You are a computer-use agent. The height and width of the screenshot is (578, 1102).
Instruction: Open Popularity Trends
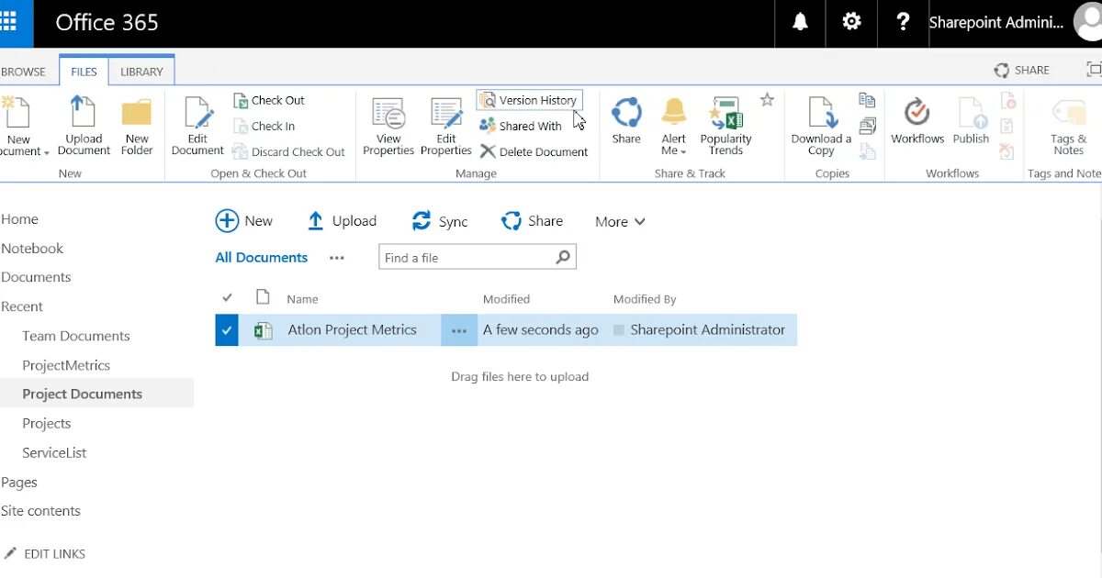point(725,127)
